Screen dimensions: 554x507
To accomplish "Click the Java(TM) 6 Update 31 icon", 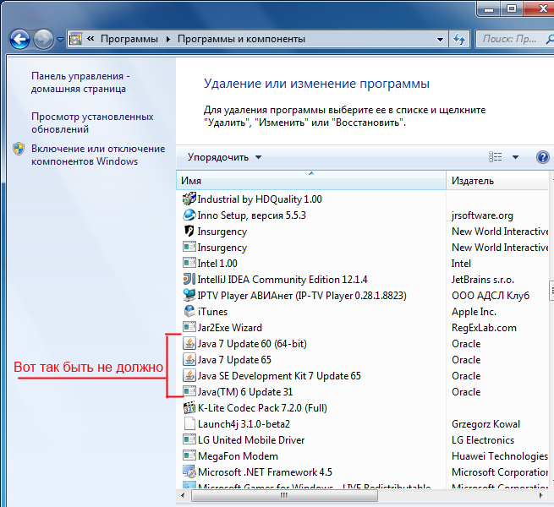I will click(x=189, y=391).
